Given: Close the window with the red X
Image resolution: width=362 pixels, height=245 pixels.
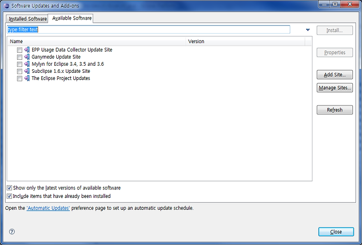Looking at the screenshot, I should 350,5.
